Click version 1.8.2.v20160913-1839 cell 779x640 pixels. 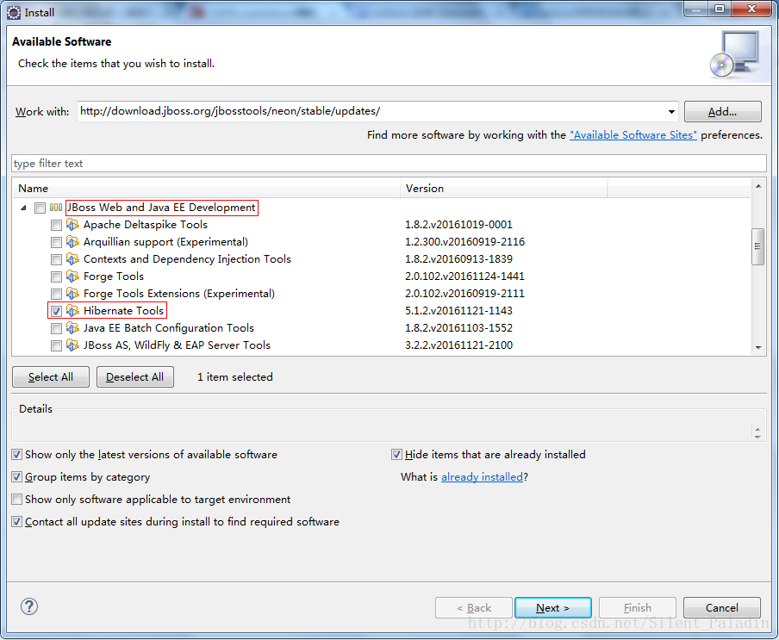tap(458, 259)
